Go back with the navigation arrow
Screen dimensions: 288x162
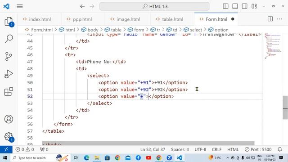click(x=82, y=6)
